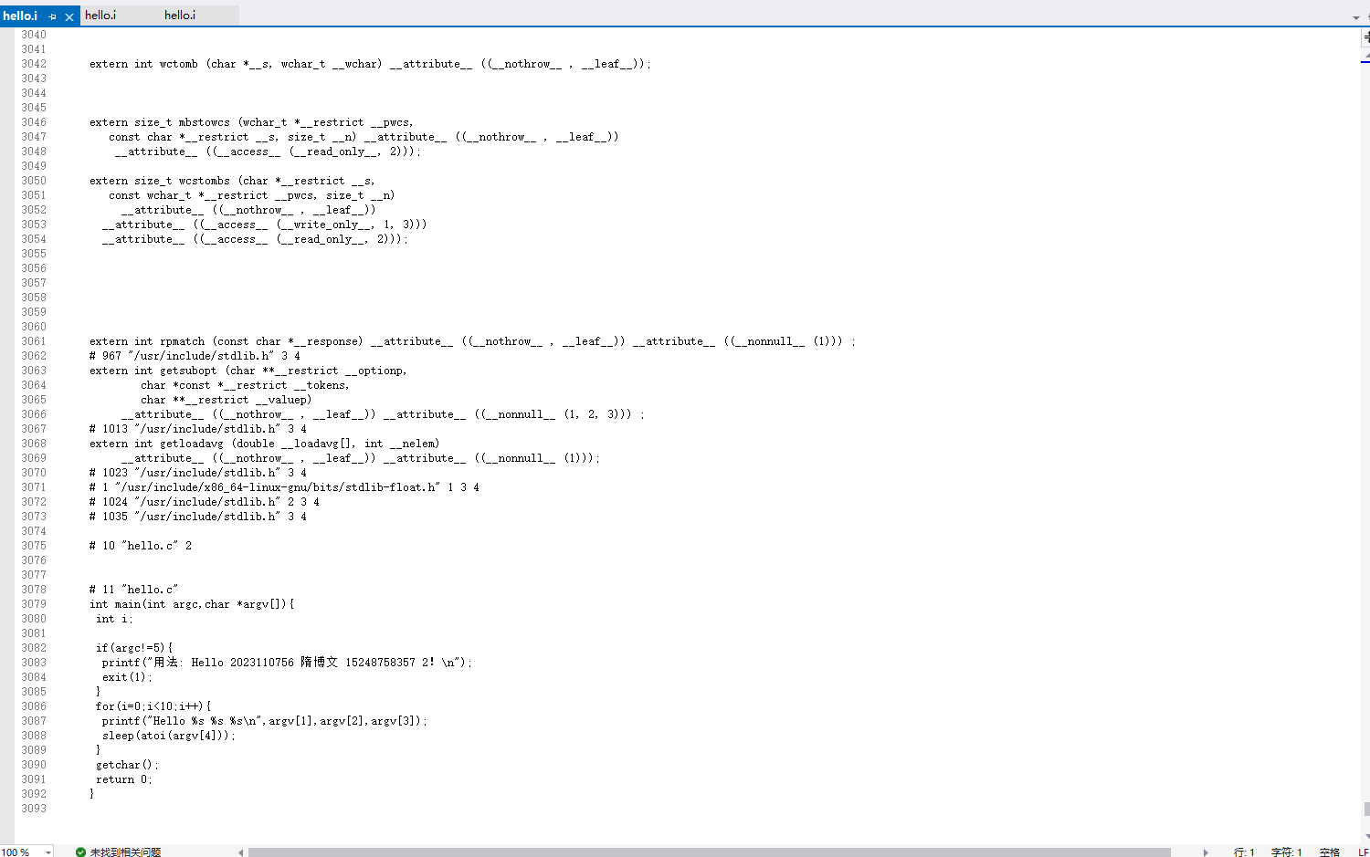Click the 'int i;' declaration line
Viewport: 1370px width, 857px height.
click(114, 619)
